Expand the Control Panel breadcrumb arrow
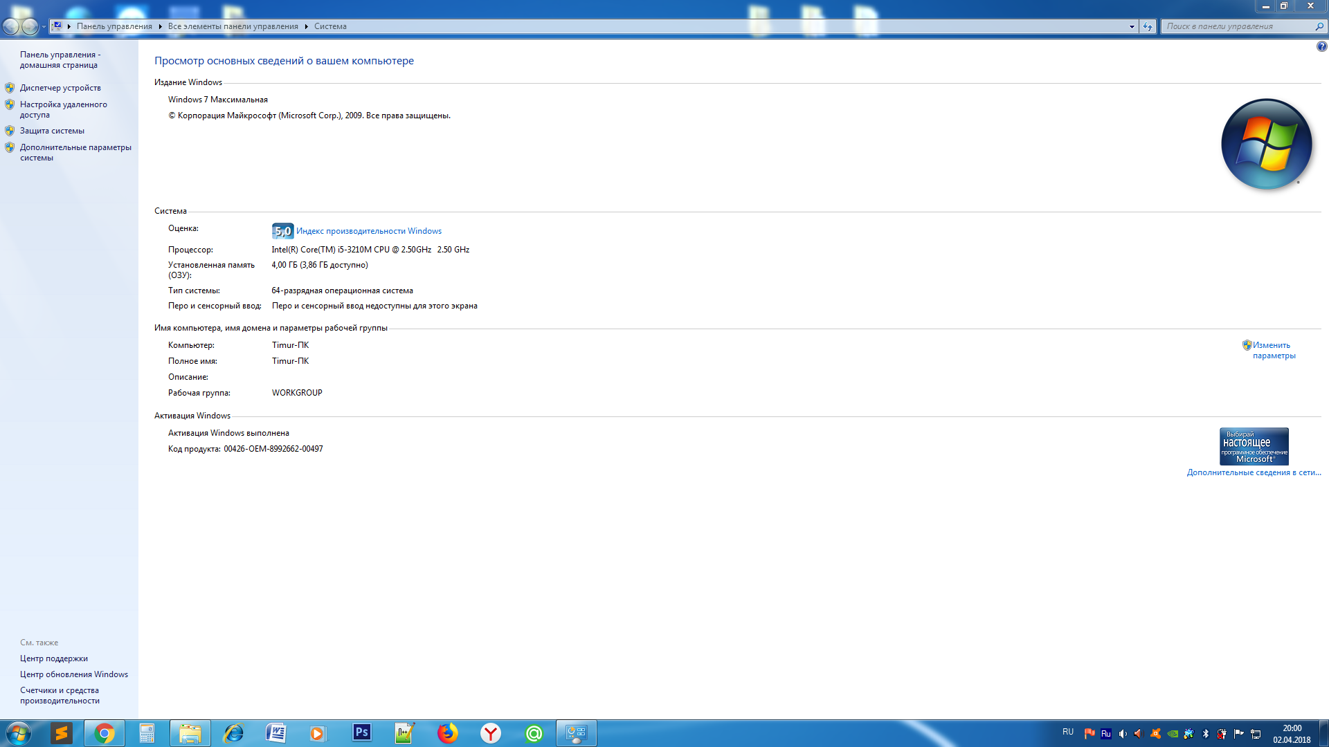 [x=160, y=26]
